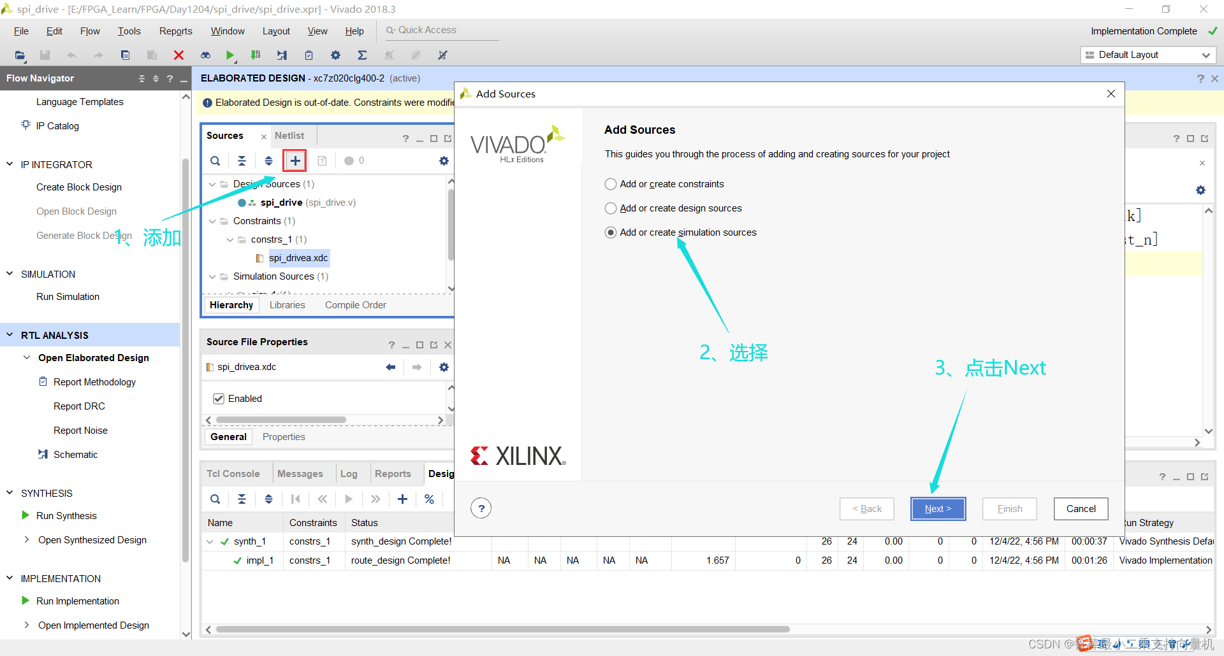Open Sources panel settings gear
Viewport: 1224px width, 656px height.
tap(444, 160)
